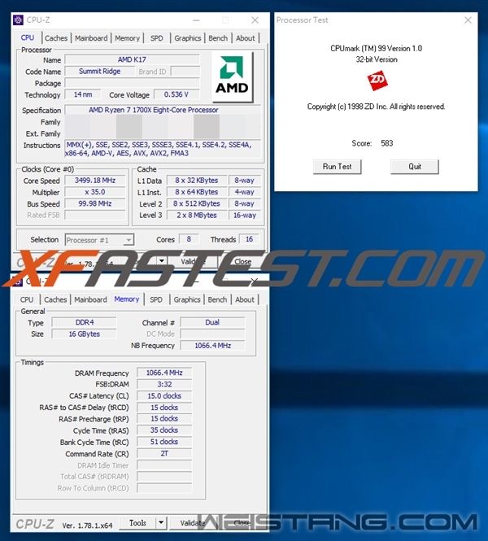The height and width of the screenshot is (541, 488).
Task: Minimize the upper CPU-Z window
Action: tap(196, 20)
